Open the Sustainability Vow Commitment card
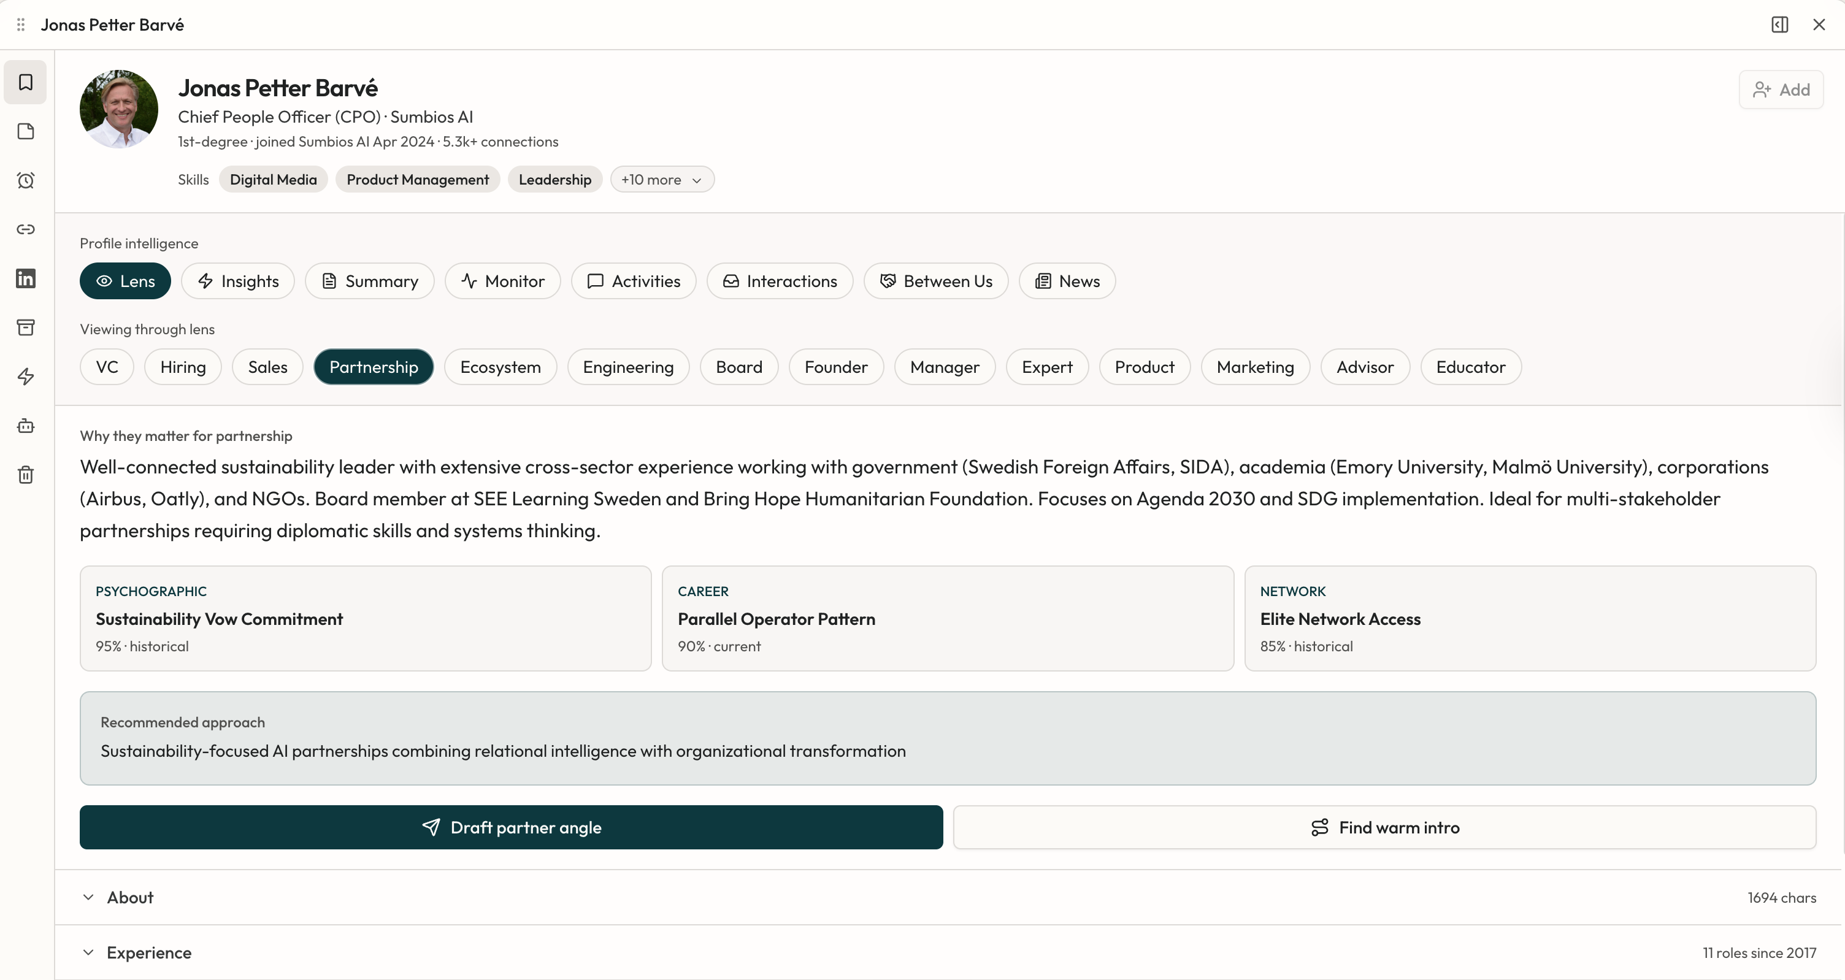Image resolution: width=1845 pixels, height=980 pixels. pos(366,618)
